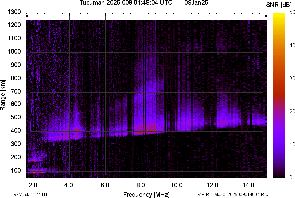
Task: Click the 8.0 frequency tick label
Action: 140,185
